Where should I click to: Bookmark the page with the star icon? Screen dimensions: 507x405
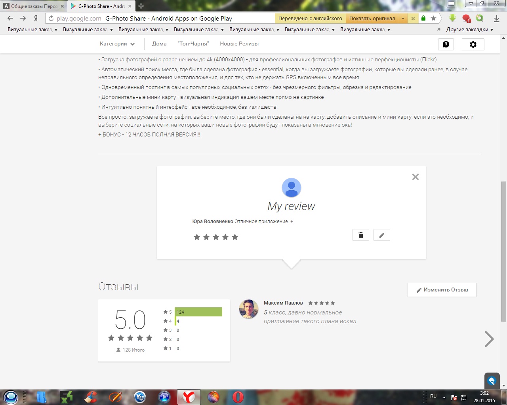point(433,18)
